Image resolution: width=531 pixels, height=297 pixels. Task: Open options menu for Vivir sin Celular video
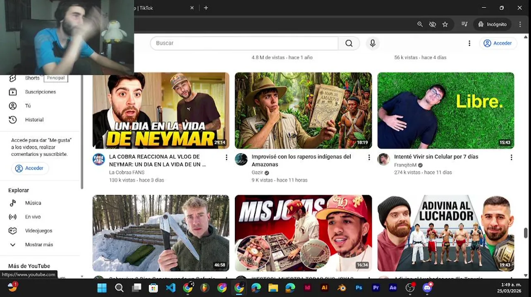point(511,158)
